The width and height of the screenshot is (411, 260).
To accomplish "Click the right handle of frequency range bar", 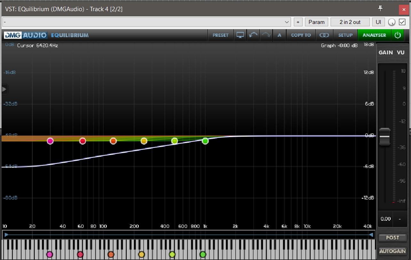I will pyautogui.click(x=371, y=235).
